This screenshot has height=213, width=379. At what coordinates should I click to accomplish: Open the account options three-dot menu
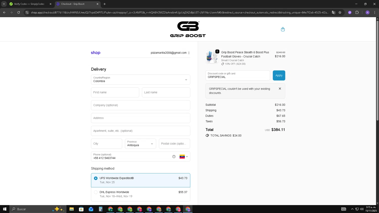189,53
